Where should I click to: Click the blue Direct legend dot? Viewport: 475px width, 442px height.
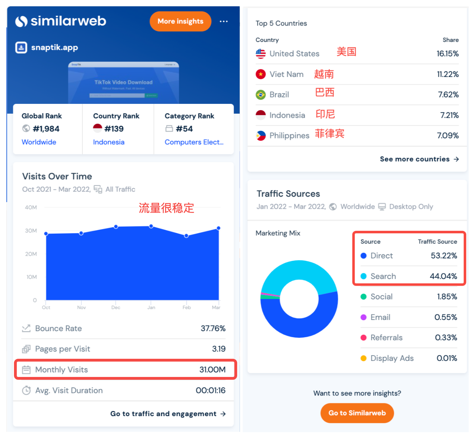point(363,256)
